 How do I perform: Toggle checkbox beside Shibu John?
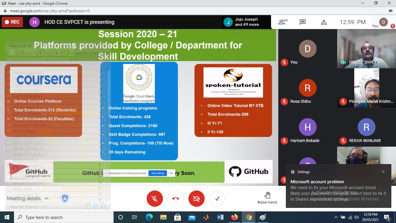tap(9, 189)
